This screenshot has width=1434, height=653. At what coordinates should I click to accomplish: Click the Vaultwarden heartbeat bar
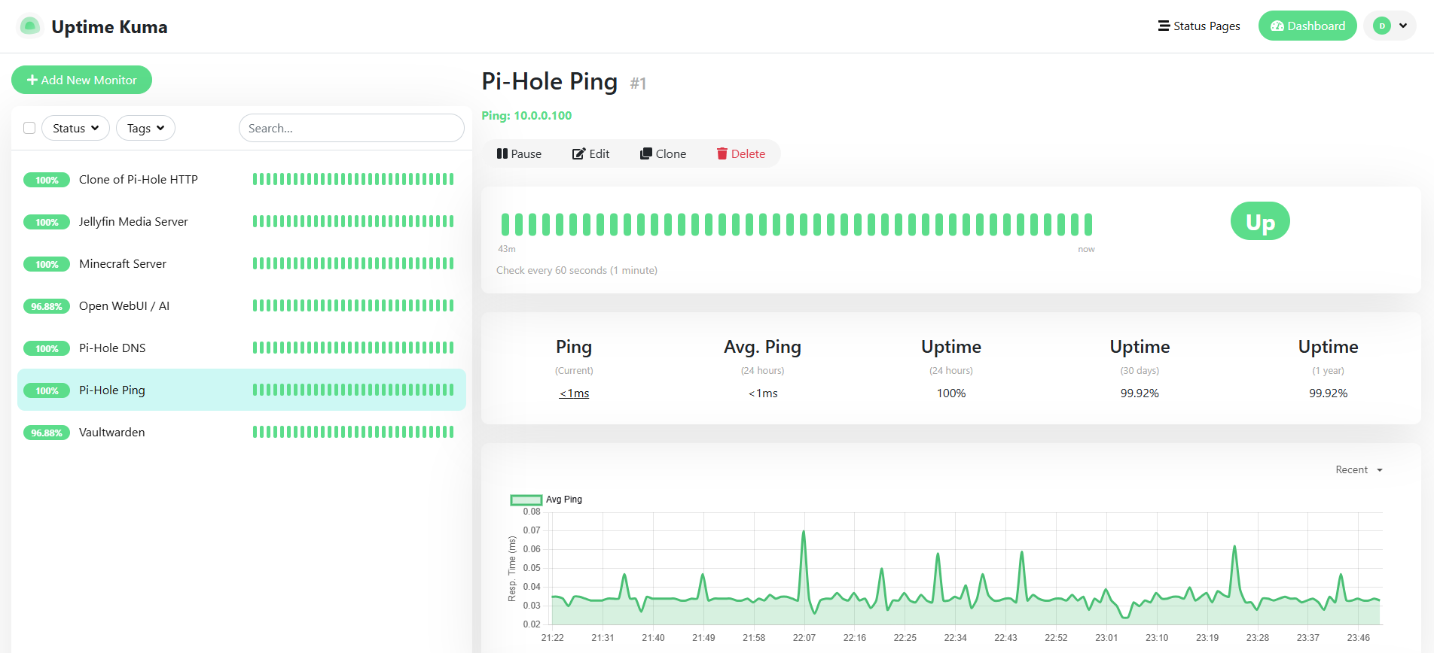[353, 432]
